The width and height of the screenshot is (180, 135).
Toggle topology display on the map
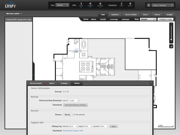pyautogui.click(x=125, y=19)
